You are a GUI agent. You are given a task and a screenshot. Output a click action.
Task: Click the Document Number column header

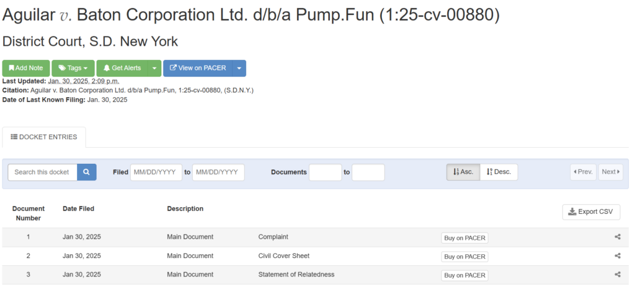29,213
